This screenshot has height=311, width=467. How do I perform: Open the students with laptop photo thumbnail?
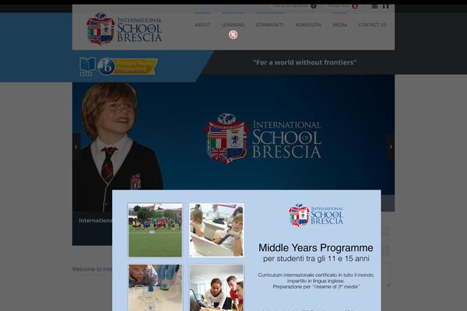pos(216,230)
